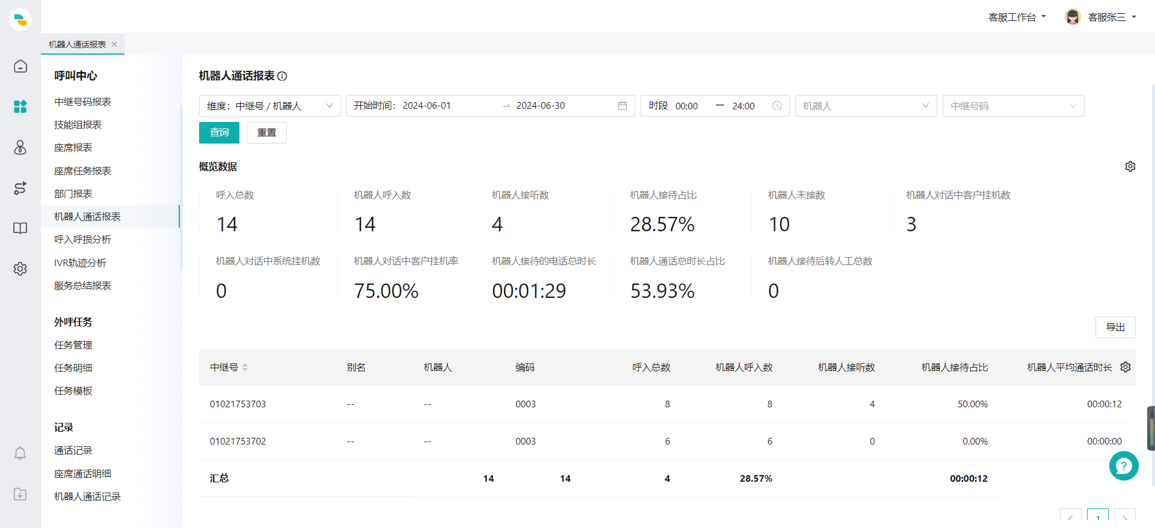Click the 50.00% cell in first row
This screenshot has height=528, width=1155.
pos(973,404)
